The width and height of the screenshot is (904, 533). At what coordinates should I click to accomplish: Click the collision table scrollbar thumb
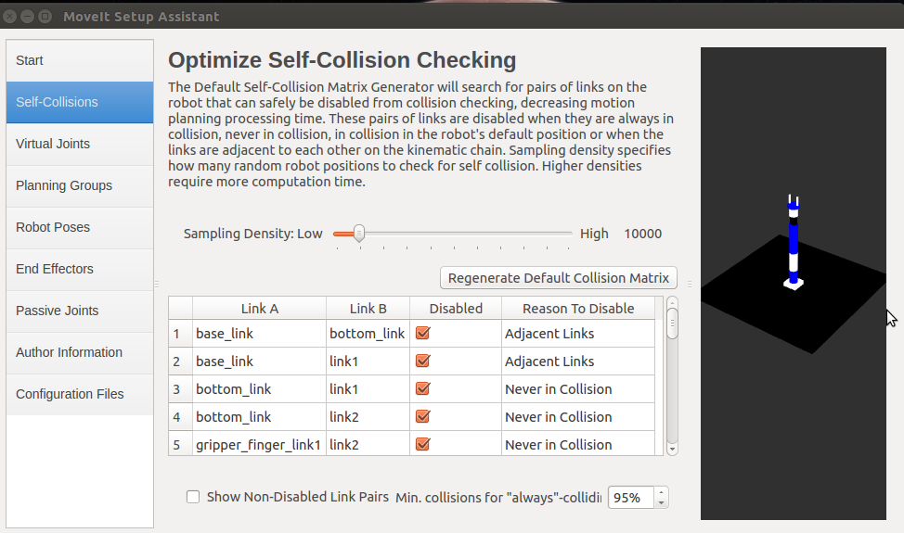pos(672,324)
